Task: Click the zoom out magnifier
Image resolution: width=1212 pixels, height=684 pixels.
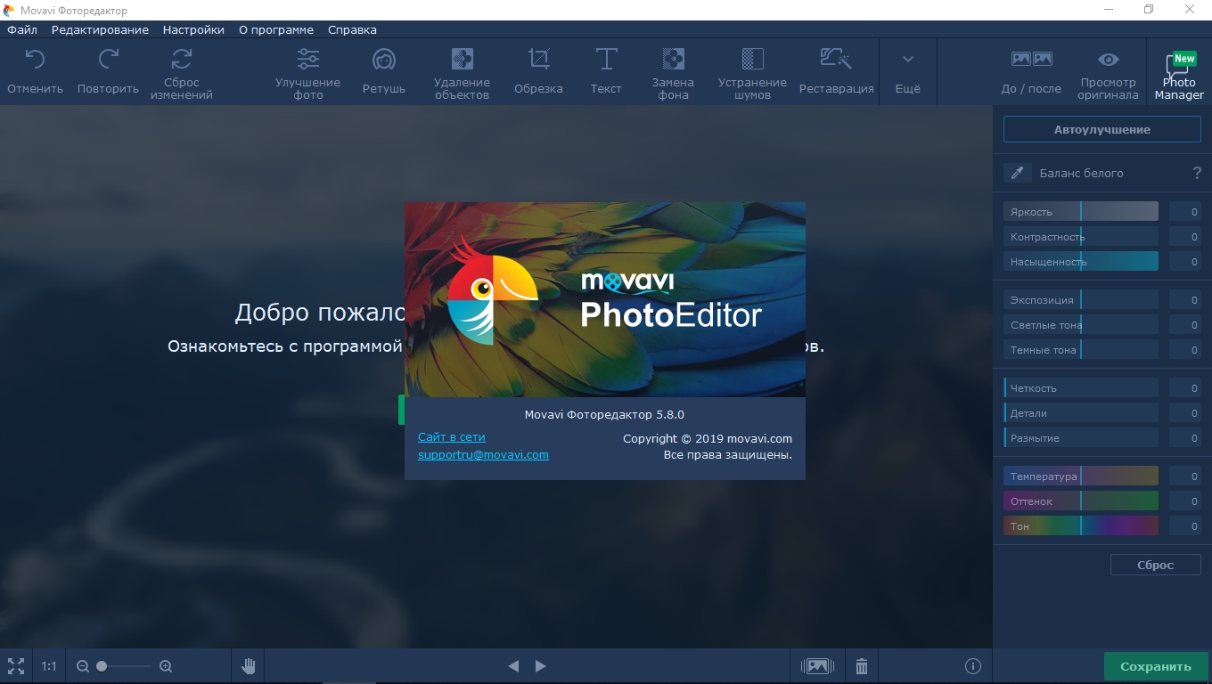Action: 83,666
